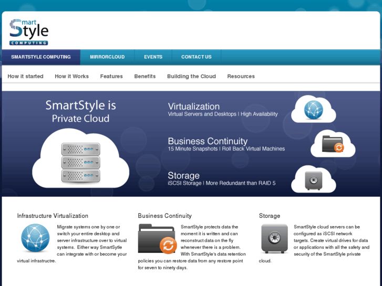
Task: Click the Infrastructure Virtualization section heading
Action: [x=53, y=216]
